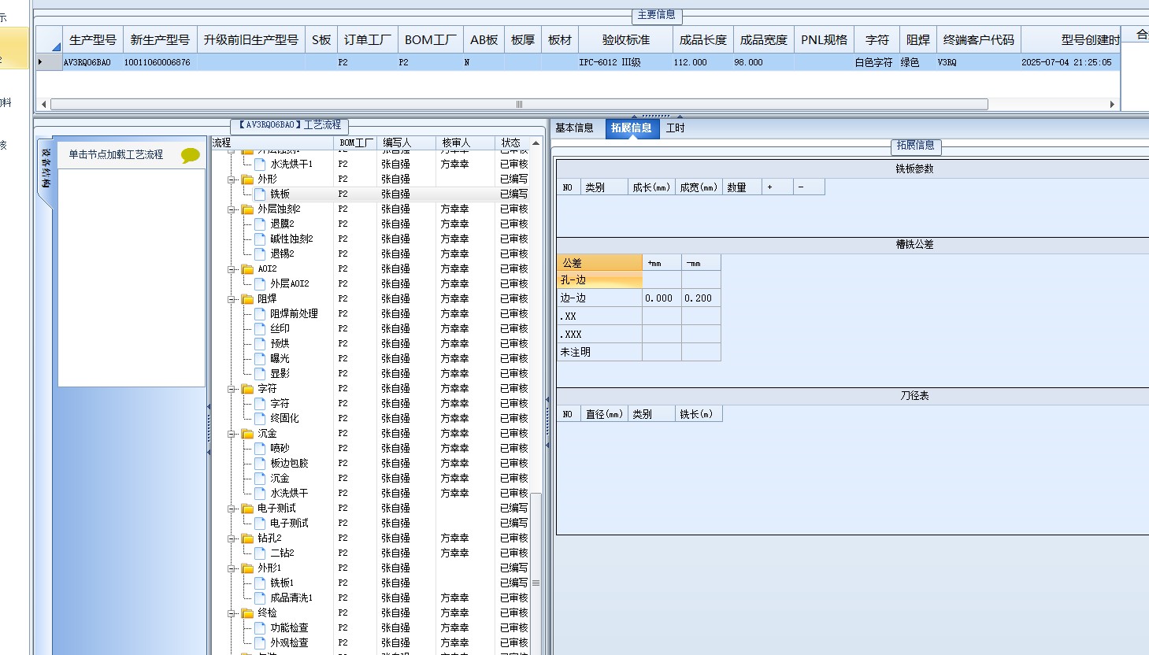Image resolution: width=1149 pixels, height=655 pixels.
Task: Sort by the 验收标准 column header
Action: (626, 40)
